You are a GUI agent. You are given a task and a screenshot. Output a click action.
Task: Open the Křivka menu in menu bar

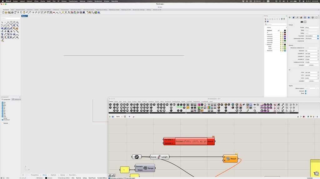[x=36, y=1]
